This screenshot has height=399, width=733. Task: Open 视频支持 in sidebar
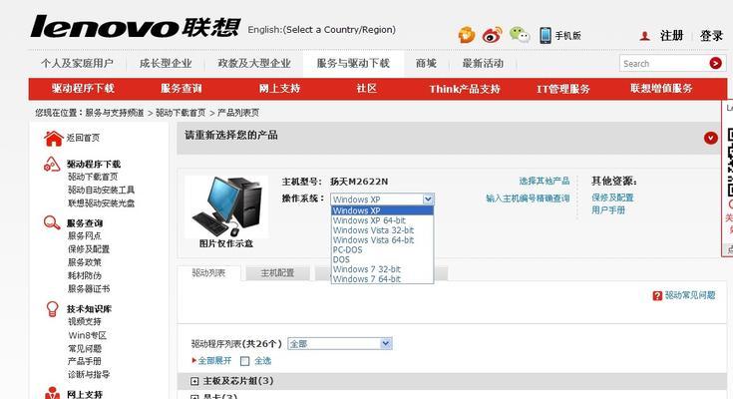tap(84, 321)
